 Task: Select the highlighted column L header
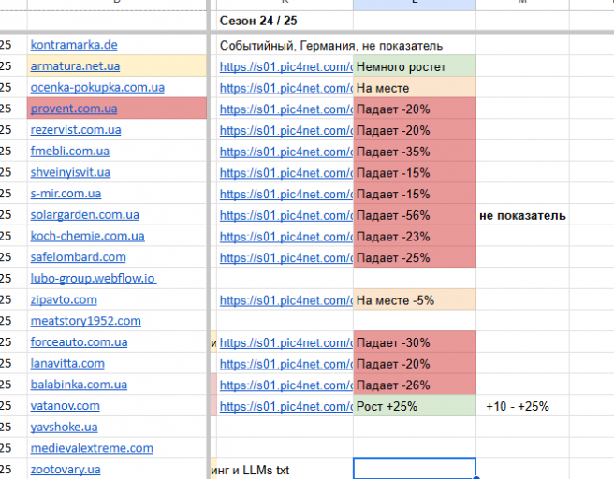pyautogui.click(x=415, y=5)
